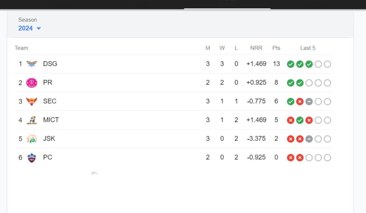Click the Pts column header
The image size is (366, 213).
pyautogui.click(x=276, y=48)
